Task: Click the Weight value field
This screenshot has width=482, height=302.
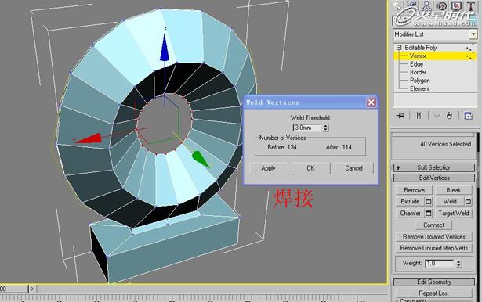Action: tap(439, 264)
